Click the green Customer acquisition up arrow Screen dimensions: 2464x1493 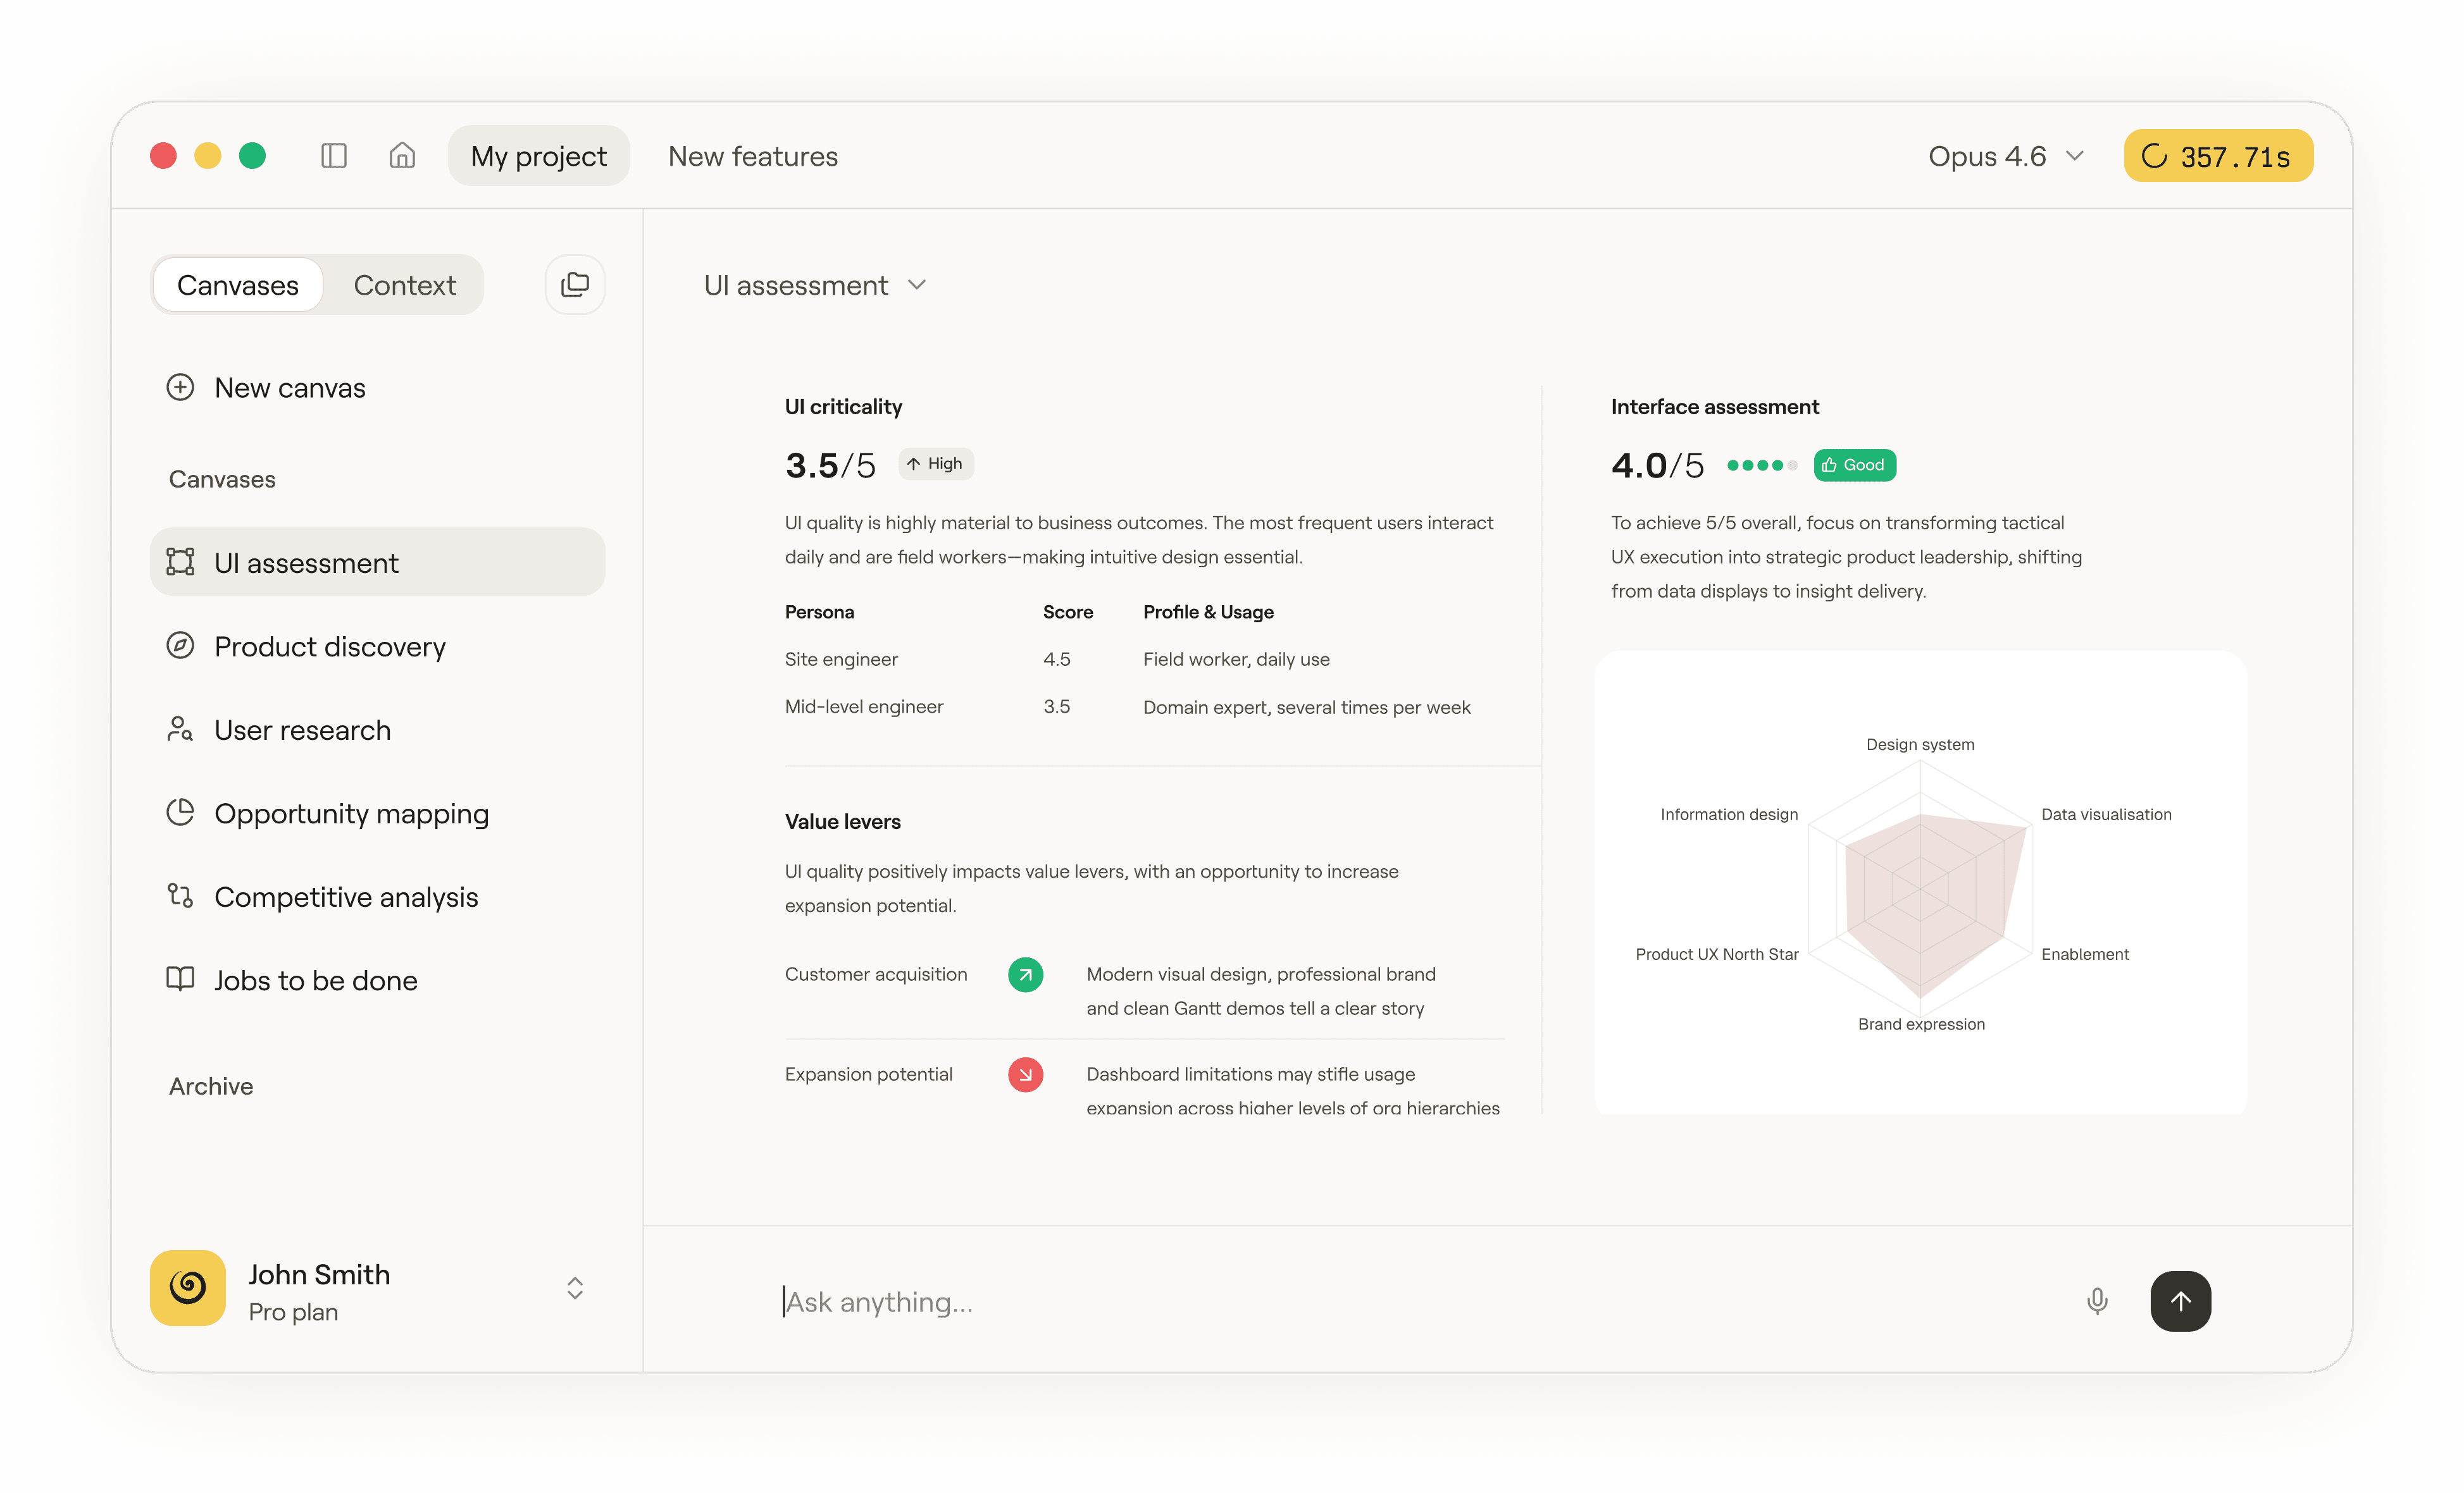pyautogui.click(x=1025, y=974)
